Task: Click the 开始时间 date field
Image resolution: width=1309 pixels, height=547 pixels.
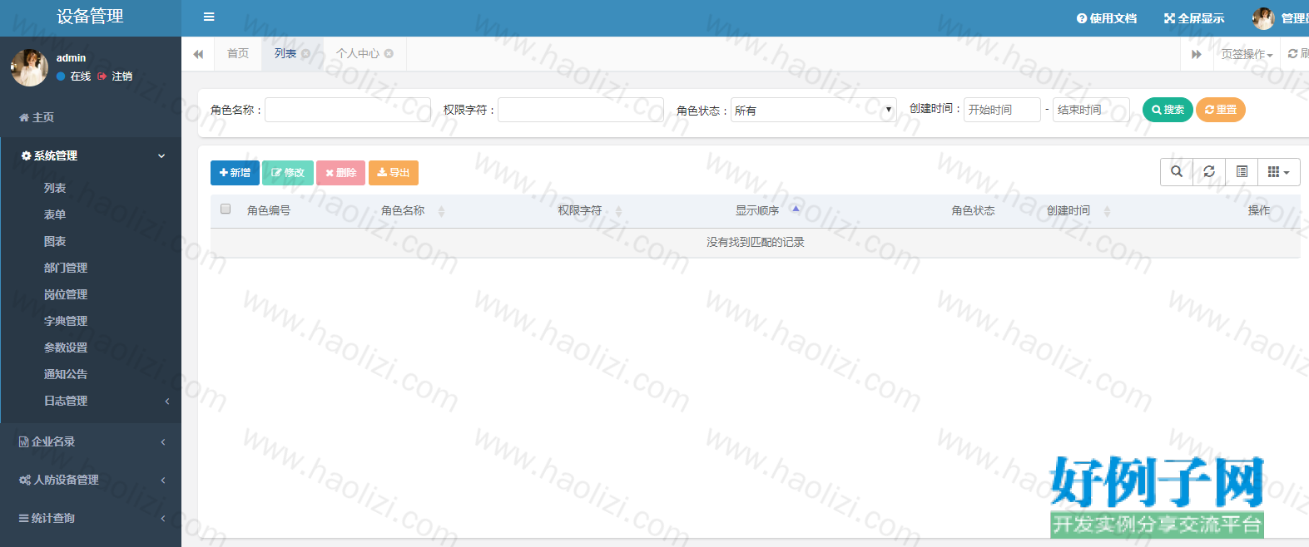Action: coord(1002,110)
